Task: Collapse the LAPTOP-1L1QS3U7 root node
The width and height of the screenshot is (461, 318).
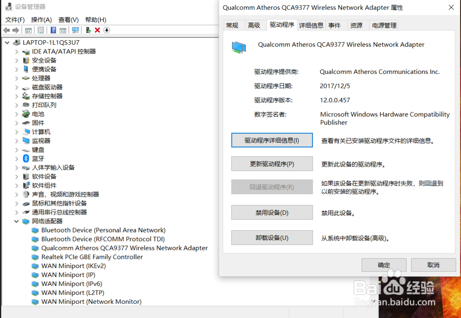Action: 7,43
